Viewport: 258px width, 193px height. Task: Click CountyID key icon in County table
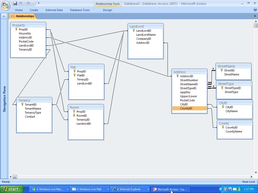pyautogui.click(x=223, y=127)
